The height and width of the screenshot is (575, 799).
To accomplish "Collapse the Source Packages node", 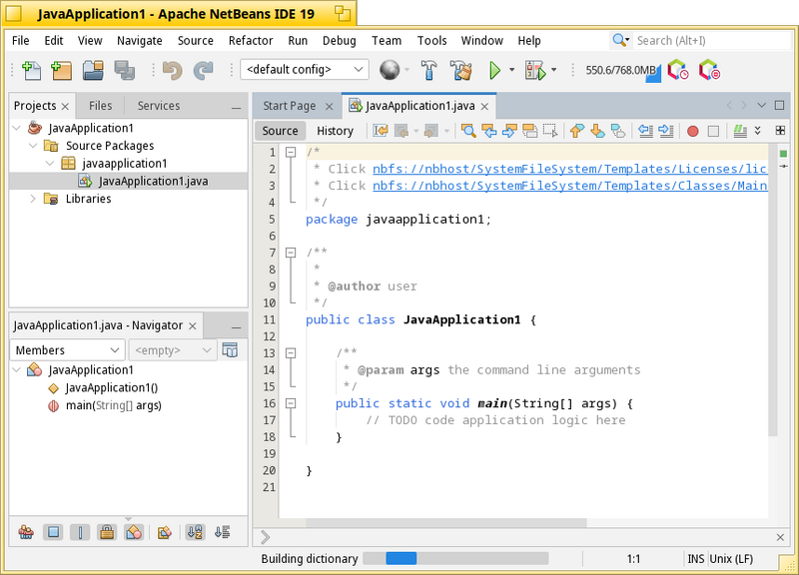I will (33, 146).
